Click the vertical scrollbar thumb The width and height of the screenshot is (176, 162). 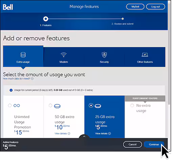[x=169, y=54]
